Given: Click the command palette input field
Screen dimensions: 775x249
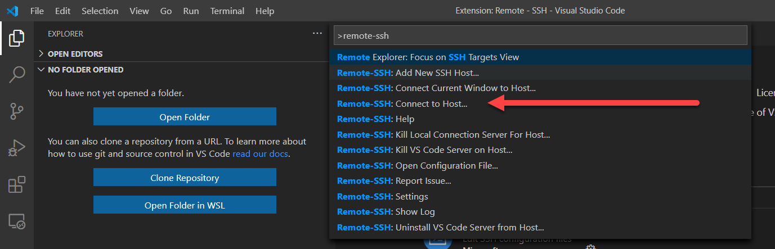Looking at the screenshot, I should (540, 35).
